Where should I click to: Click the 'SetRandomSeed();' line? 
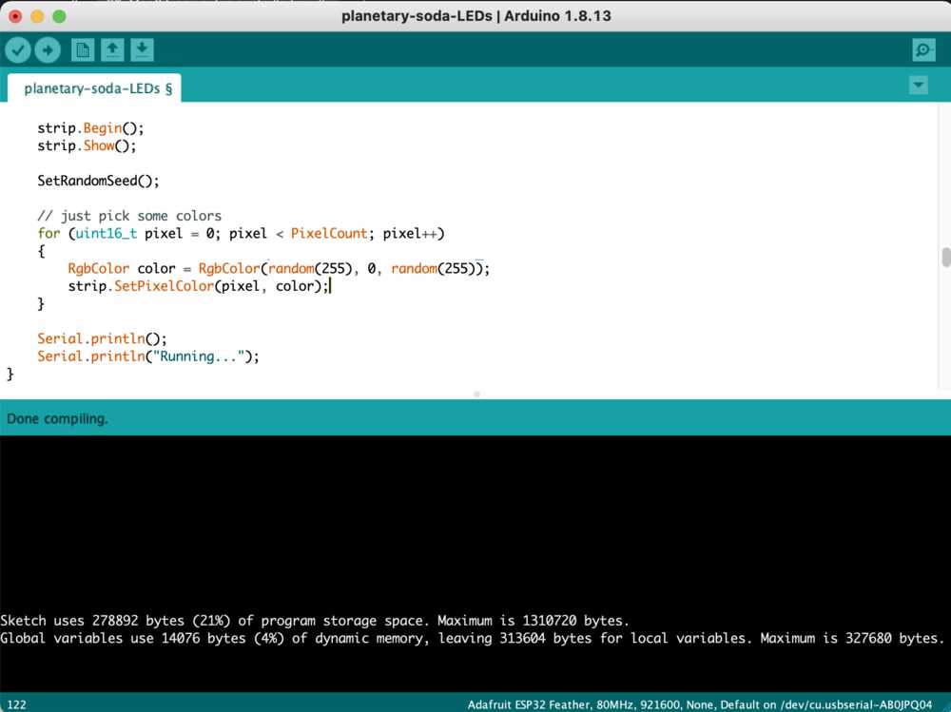(x=98, y=181)
